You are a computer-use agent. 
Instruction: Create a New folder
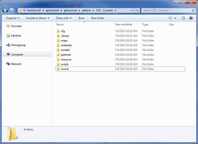pyautogui.click(x=97, y=18)
